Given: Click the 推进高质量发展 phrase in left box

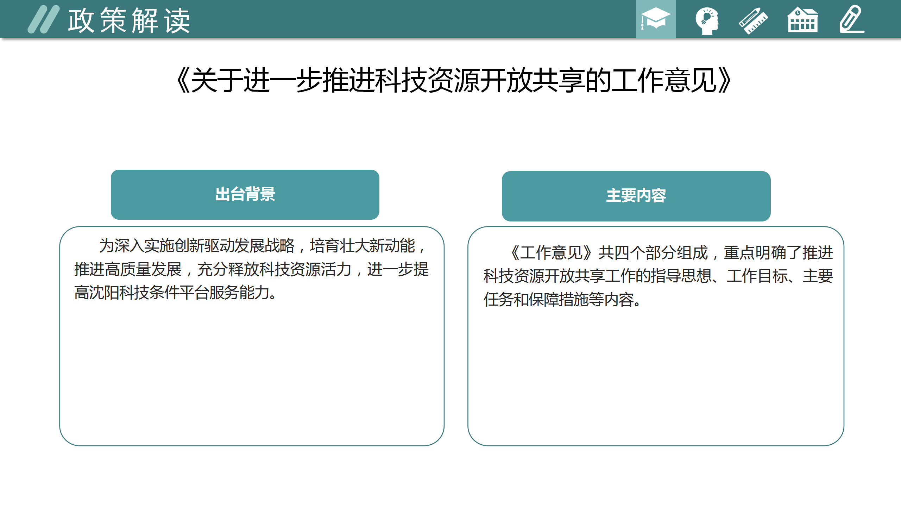Looking at the screenshot, I should 128,269.
